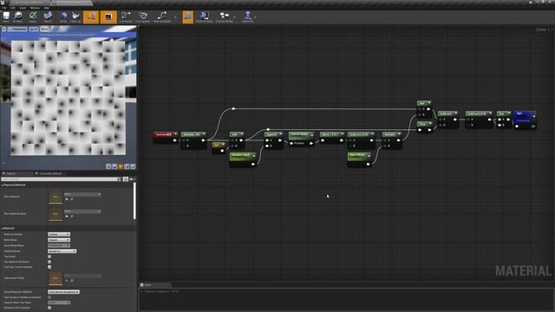
Task: Open the Shading Model Default Lit dropdown
Action: click(62, 251)
